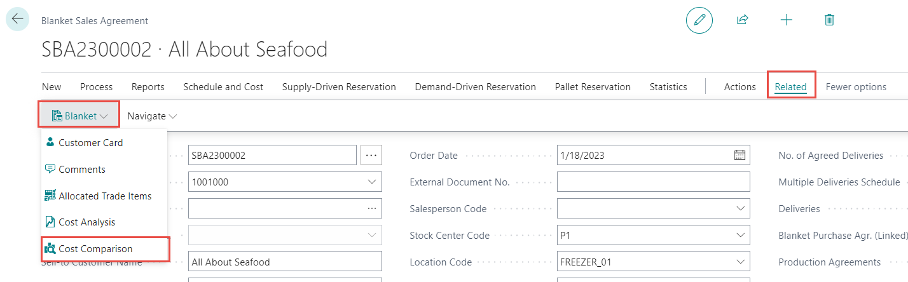
Task: Select Comments in the Blanket menu
Action: point(81,170)
